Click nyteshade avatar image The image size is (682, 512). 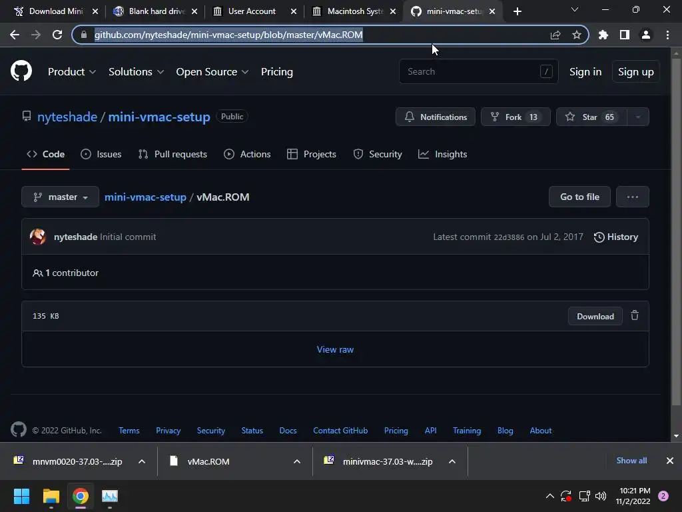tap(38, 237)
